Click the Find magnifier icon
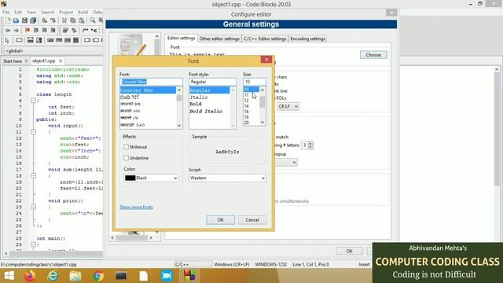503x283 pixels. tap(93, 20)
